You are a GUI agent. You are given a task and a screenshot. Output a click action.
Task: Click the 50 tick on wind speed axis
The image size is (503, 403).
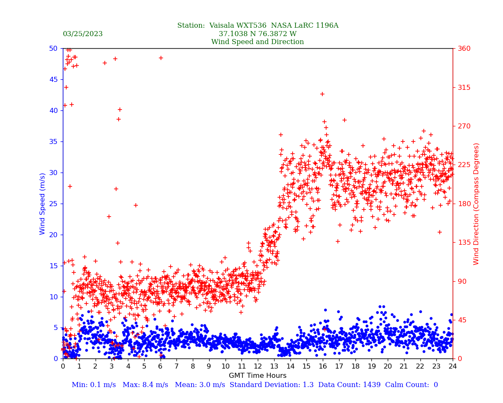53,49
